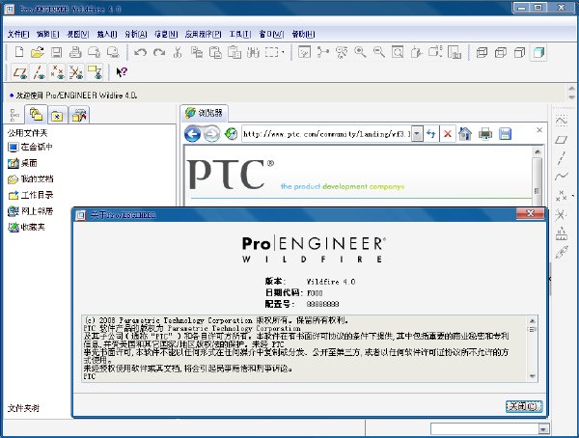Select the Datum Axis tool in the right toolbar
This screenshot has height=438, width=579.
[x=562, y=158]
